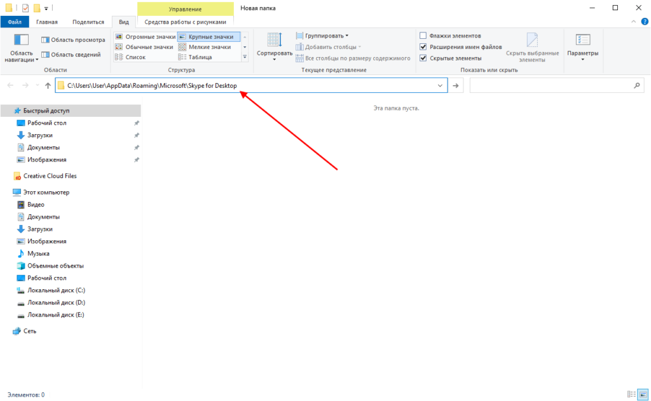Click the go-to arrow beside address bar

[x=455, y=86]
